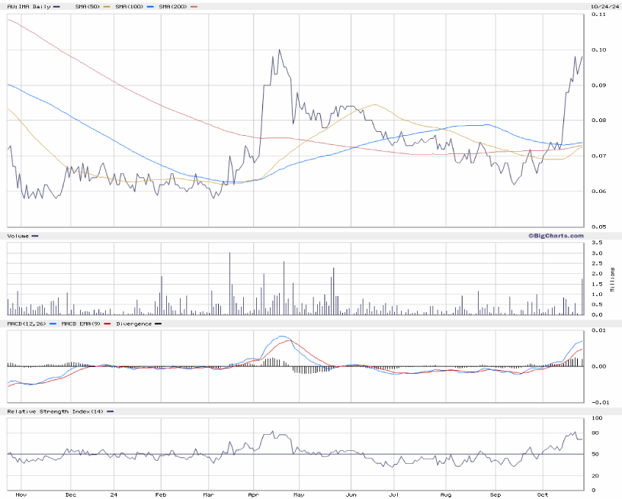The width and height of the screenshot is (622, 499).
Task: Click the 0.10 price axis label
Action: pos(598,50)
